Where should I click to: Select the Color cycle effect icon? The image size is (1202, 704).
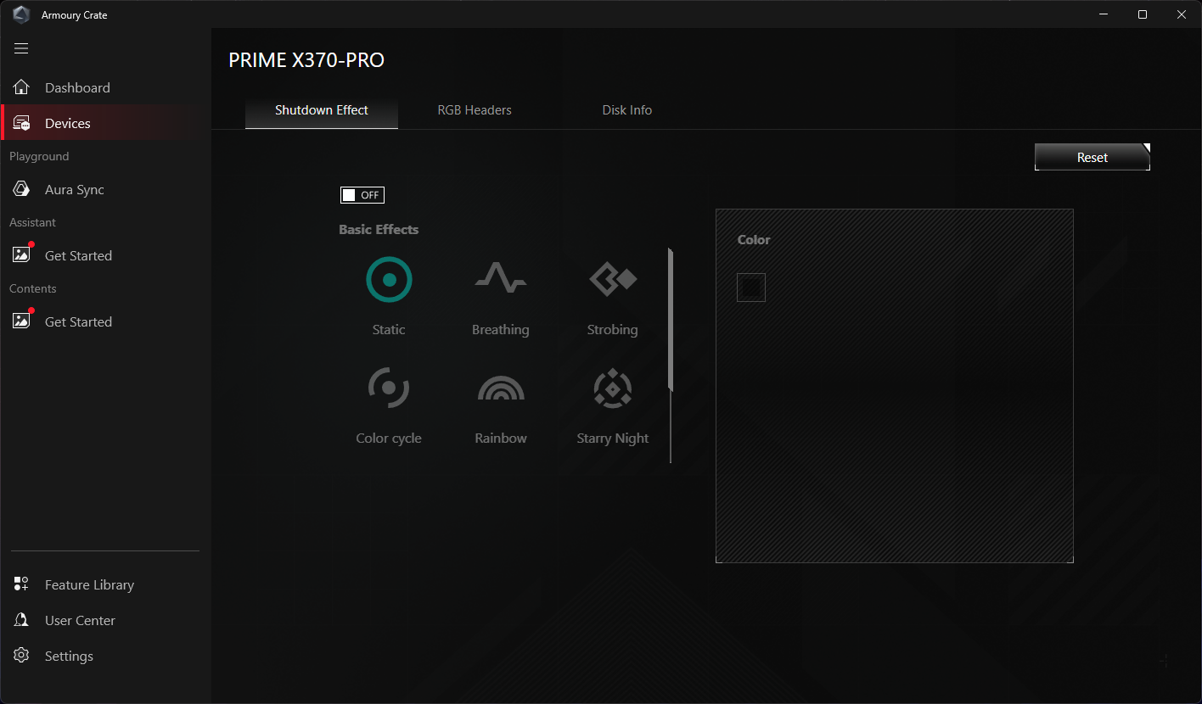point(389,388)
